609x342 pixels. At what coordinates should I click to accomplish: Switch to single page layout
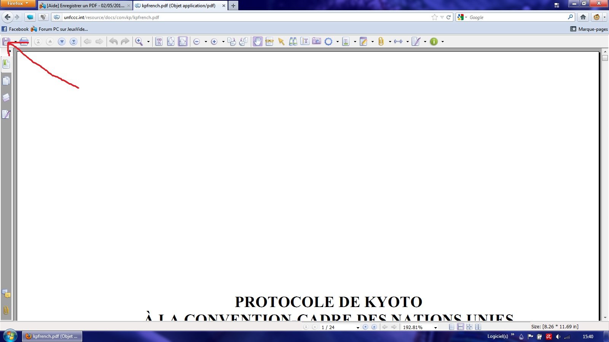pos(451,327)
